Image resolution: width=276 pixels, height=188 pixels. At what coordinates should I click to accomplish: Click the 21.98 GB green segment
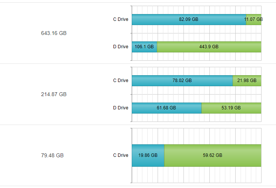pos(247,81)
